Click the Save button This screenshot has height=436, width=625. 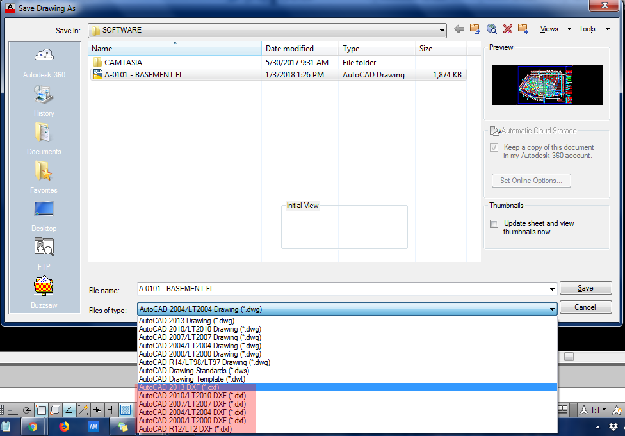coord(585,288)
